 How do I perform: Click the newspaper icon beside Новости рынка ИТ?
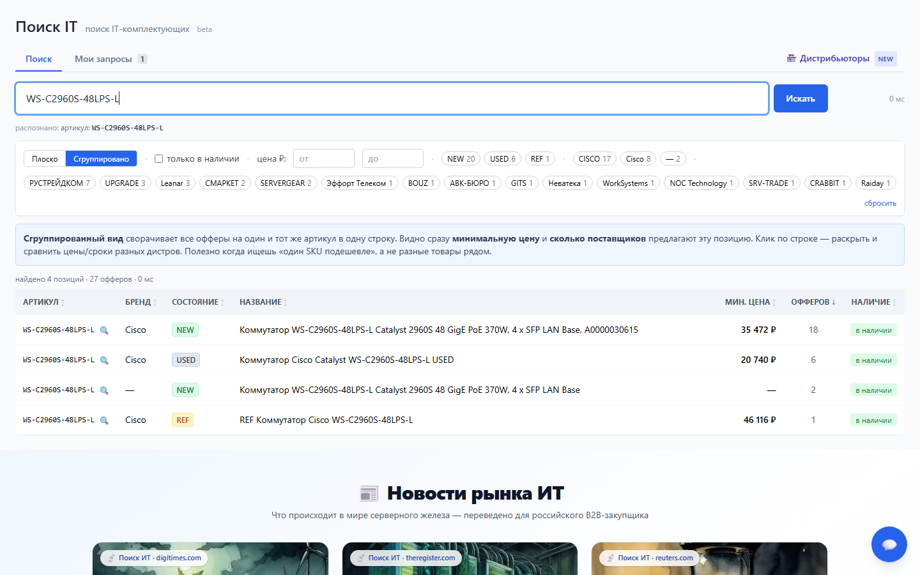(369, 493)
